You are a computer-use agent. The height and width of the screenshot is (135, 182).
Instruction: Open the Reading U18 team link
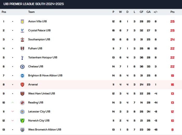click(36, 103)
